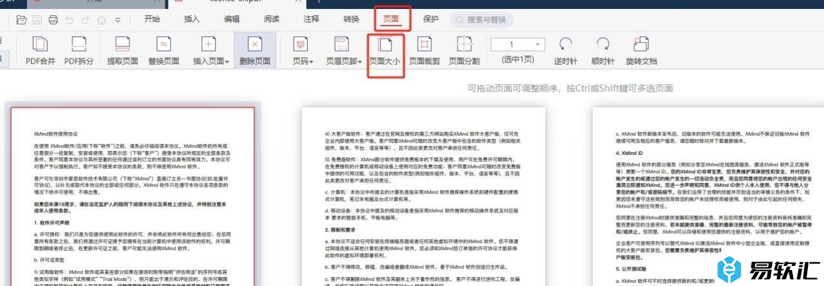Select the 页面分割 page split tool
Screen dimensions: 824x286
click(464, 51)
